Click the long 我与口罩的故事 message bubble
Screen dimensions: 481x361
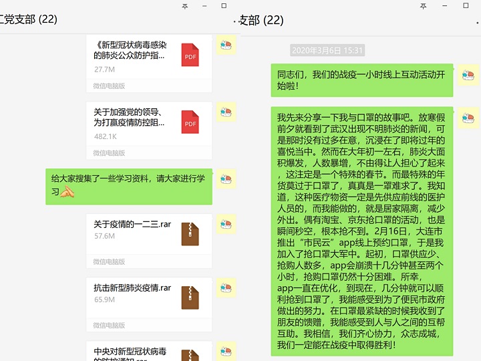(361, 231)
